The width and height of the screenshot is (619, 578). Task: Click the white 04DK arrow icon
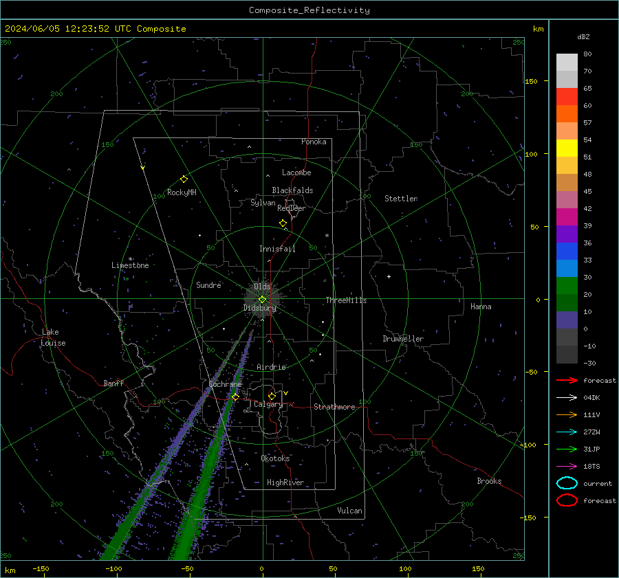pyautogui.click(x=567, y=398)
